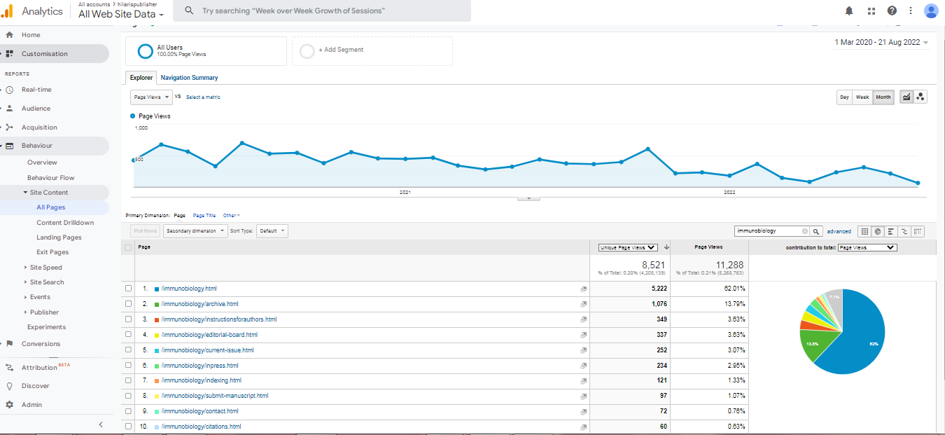Switch to the Navigation Summary tab

tap(189, 78)
